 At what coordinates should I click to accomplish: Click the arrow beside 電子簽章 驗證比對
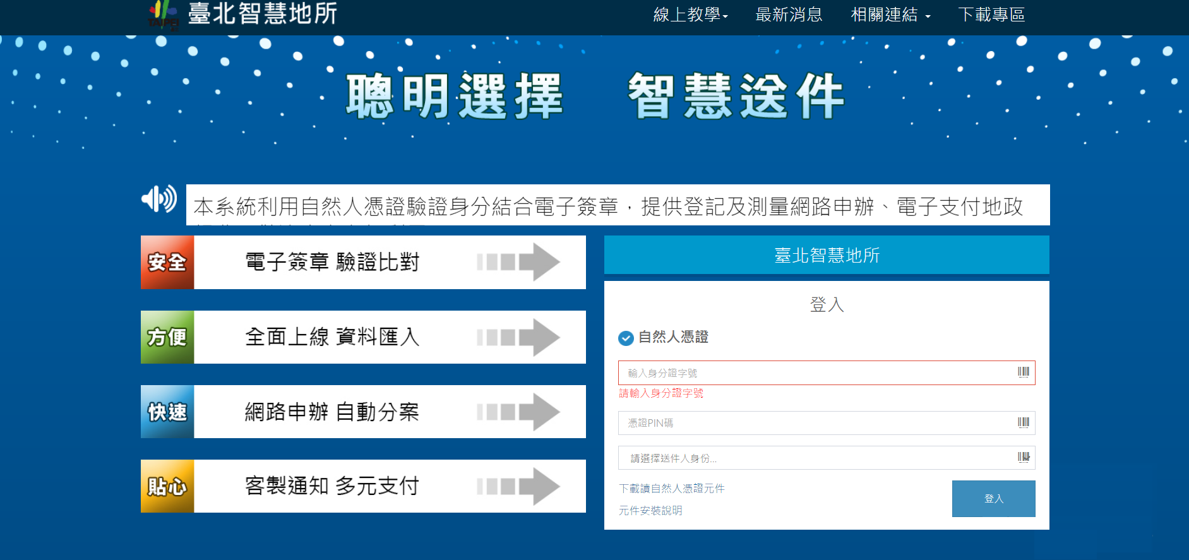pyautogui.click(x=518, y=262)
